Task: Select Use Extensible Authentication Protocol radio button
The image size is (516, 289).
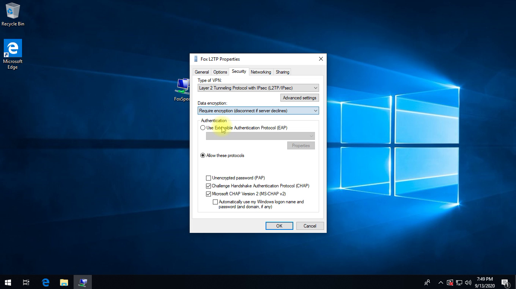Action: [x=203, y=128]
